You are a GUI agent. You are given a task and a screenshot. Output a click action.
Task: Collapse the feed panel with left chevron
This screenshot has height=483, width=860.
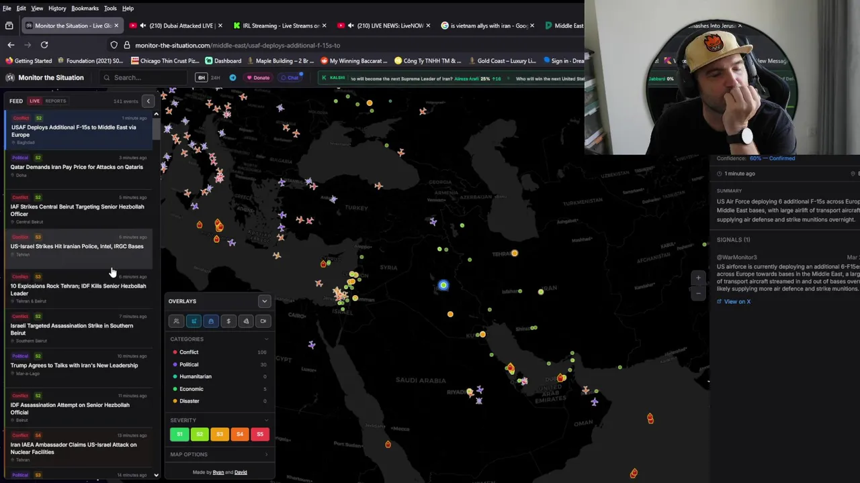point(148,101)
